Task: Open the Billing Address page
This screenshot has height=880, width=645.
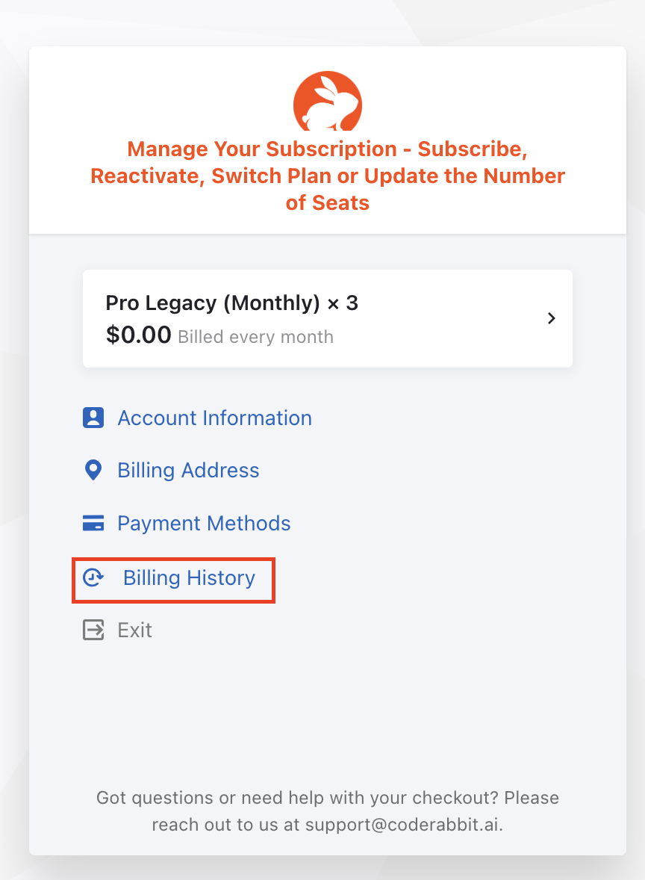Action: tap(188, 470)
